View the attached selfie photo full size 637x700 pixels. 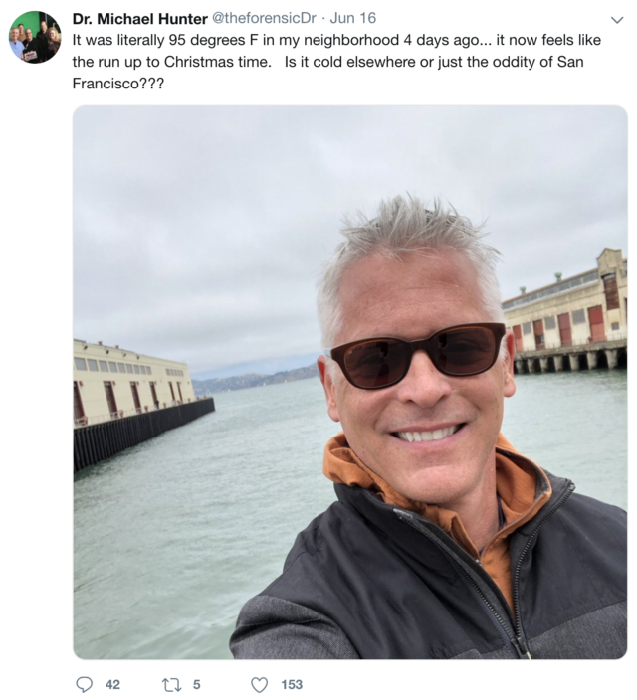[x=350, y=382]
